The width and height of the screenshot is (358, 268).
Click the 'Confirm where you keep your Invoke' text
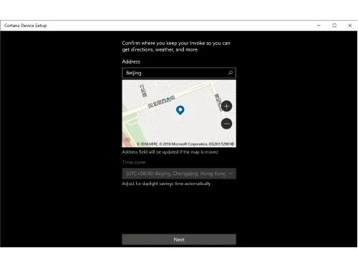point(176,46)
